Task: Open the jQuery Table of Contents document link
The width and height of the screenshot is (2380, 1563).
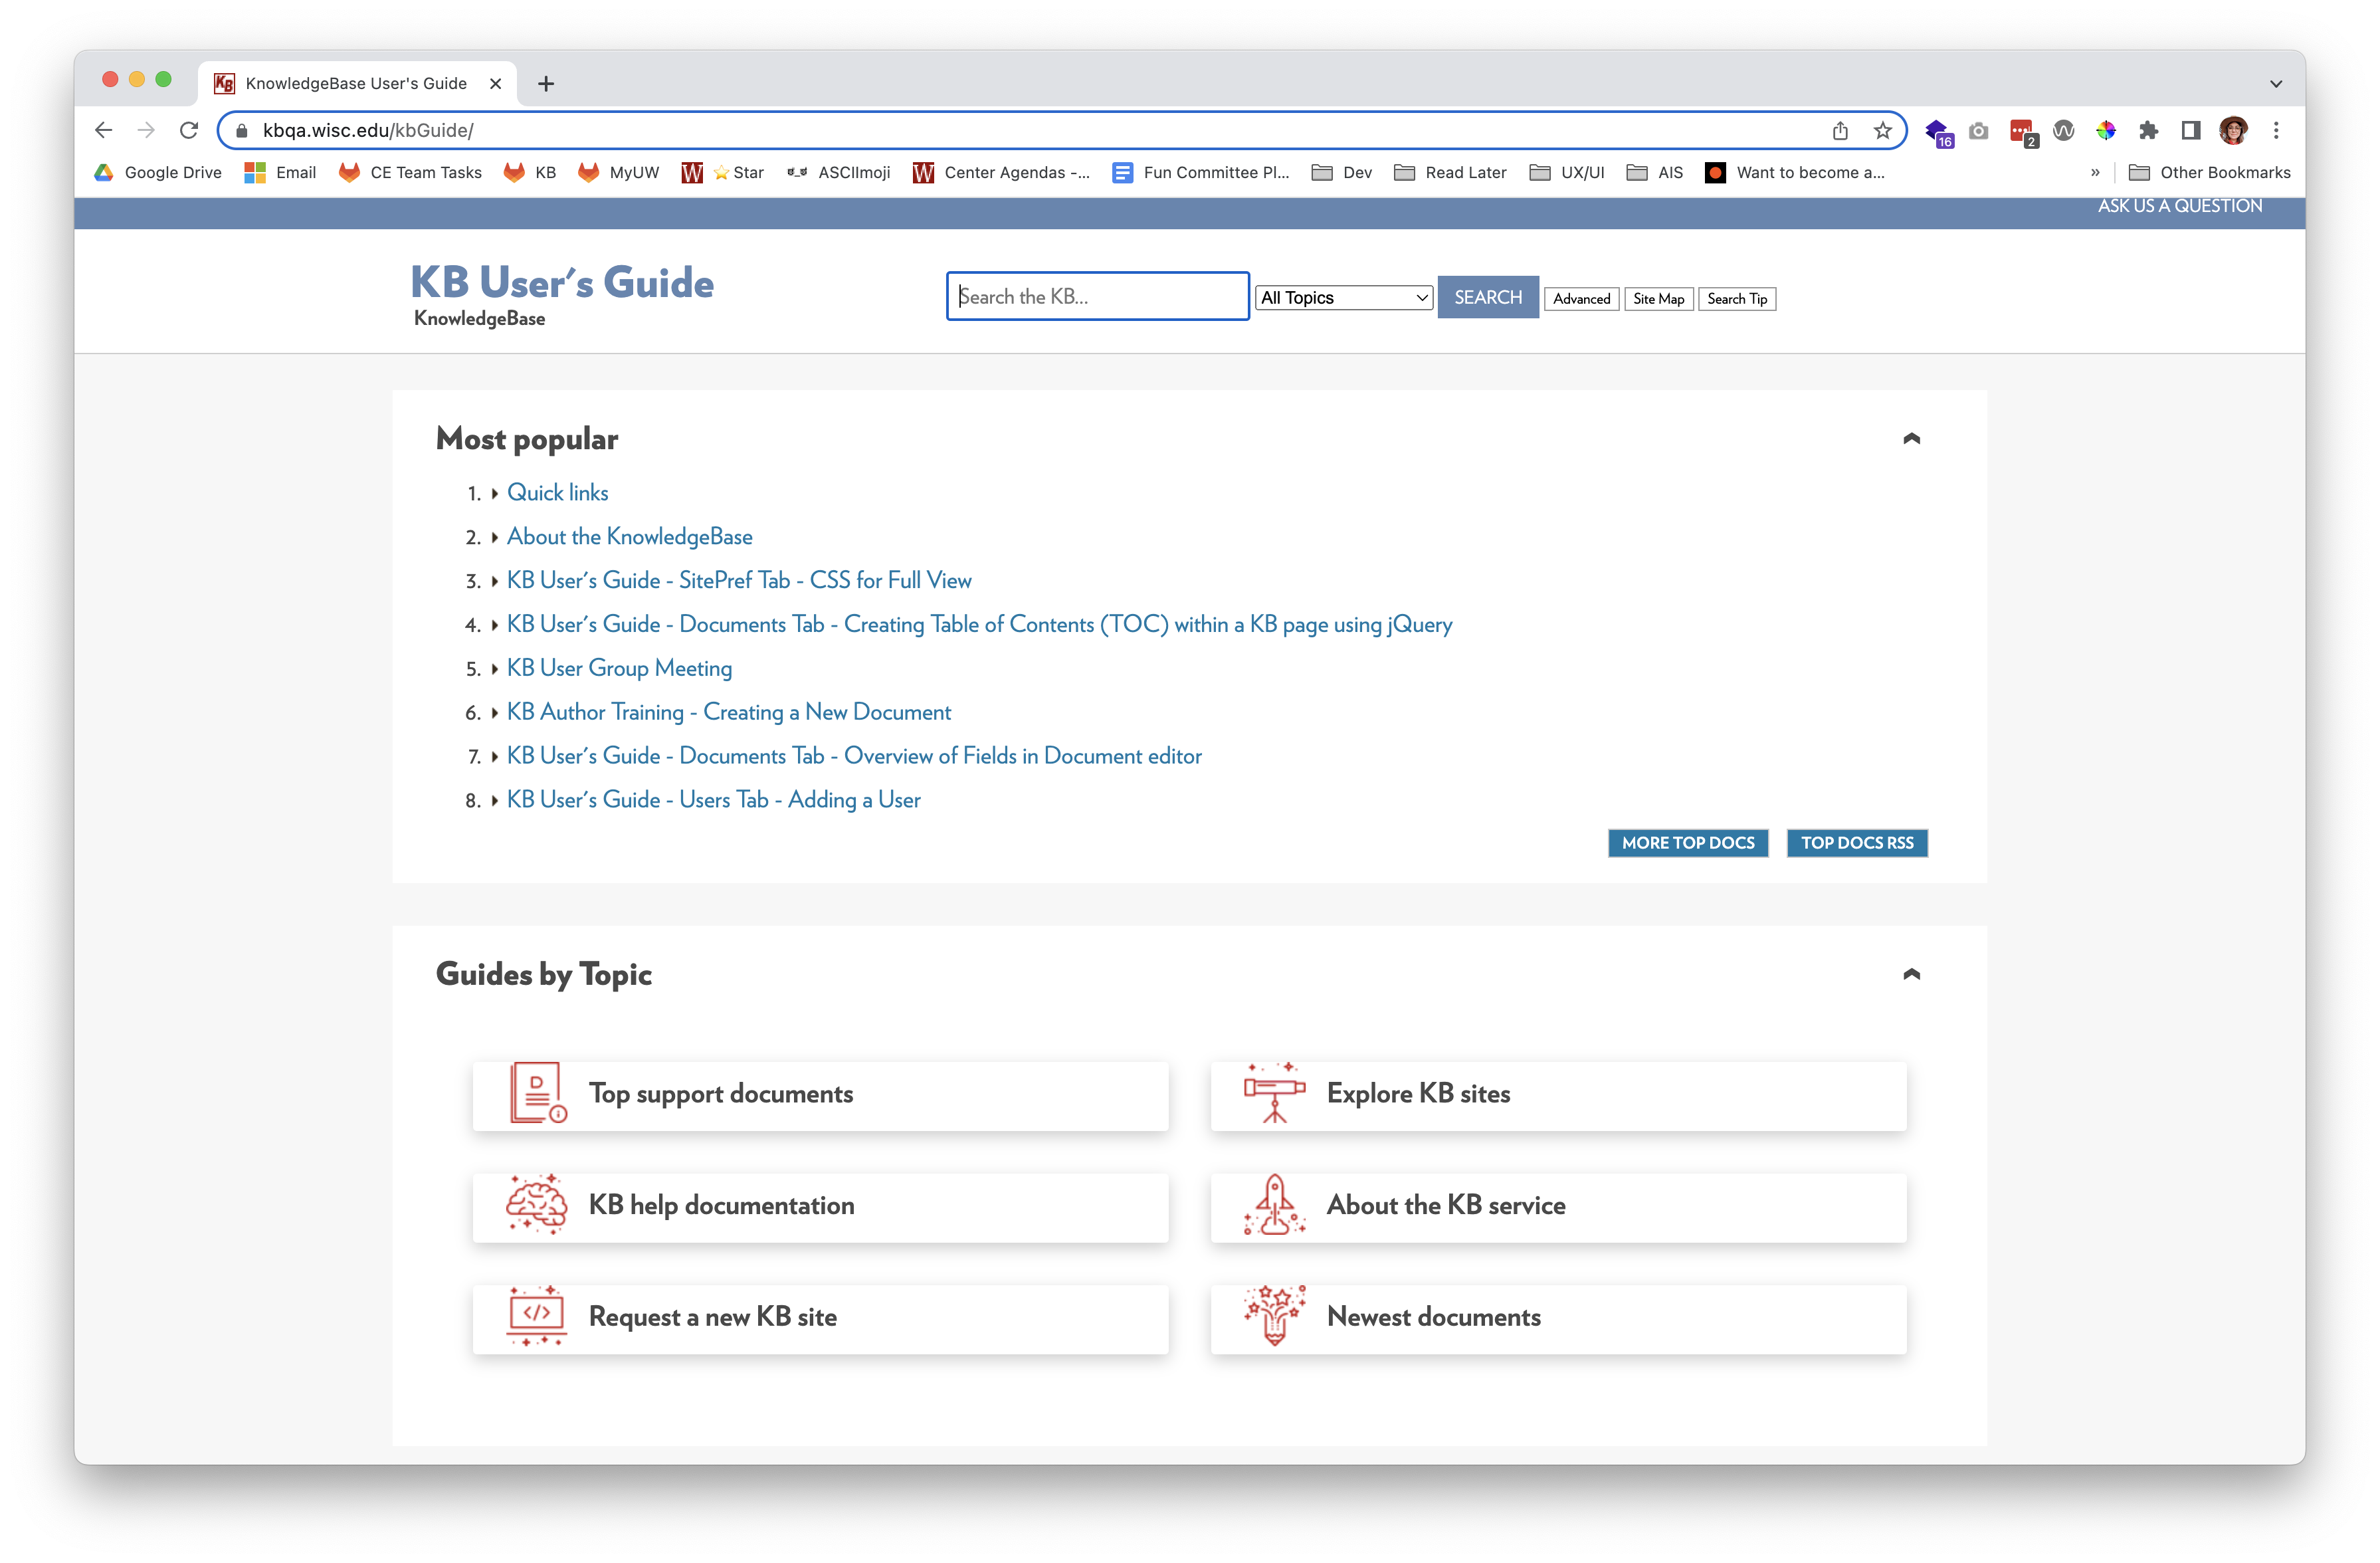Action: (x=979, y=625)
